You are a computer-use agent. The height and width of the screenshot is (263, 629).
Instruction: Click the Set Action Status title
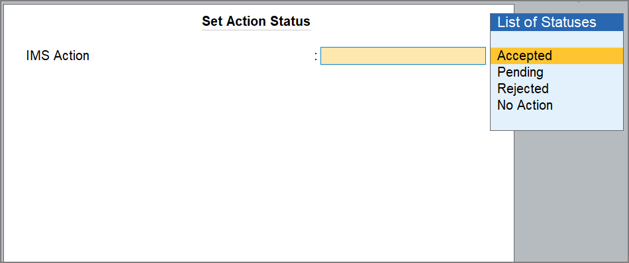(256, 21)
